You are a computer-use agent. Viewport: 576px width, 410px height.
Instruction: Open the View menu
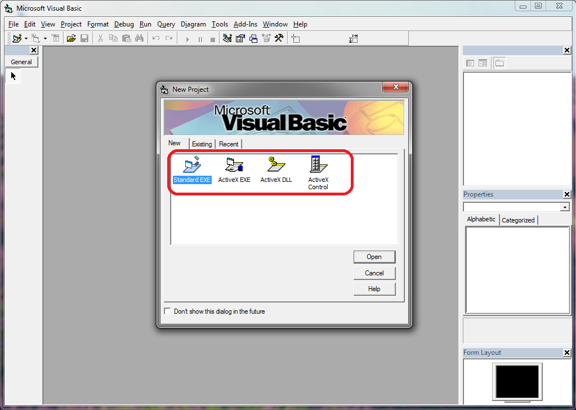click(48, 24)
